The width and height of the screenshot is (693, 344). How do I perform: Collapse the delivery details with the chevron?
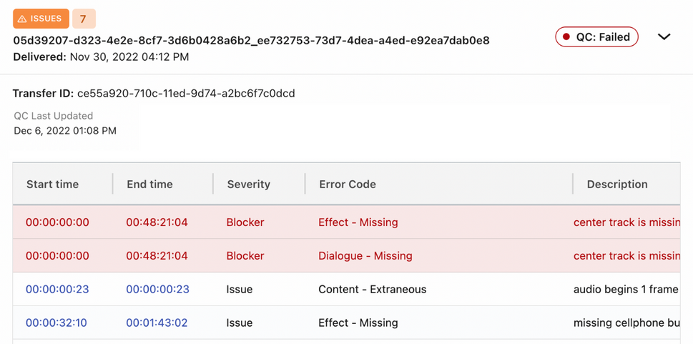point(664,36)
